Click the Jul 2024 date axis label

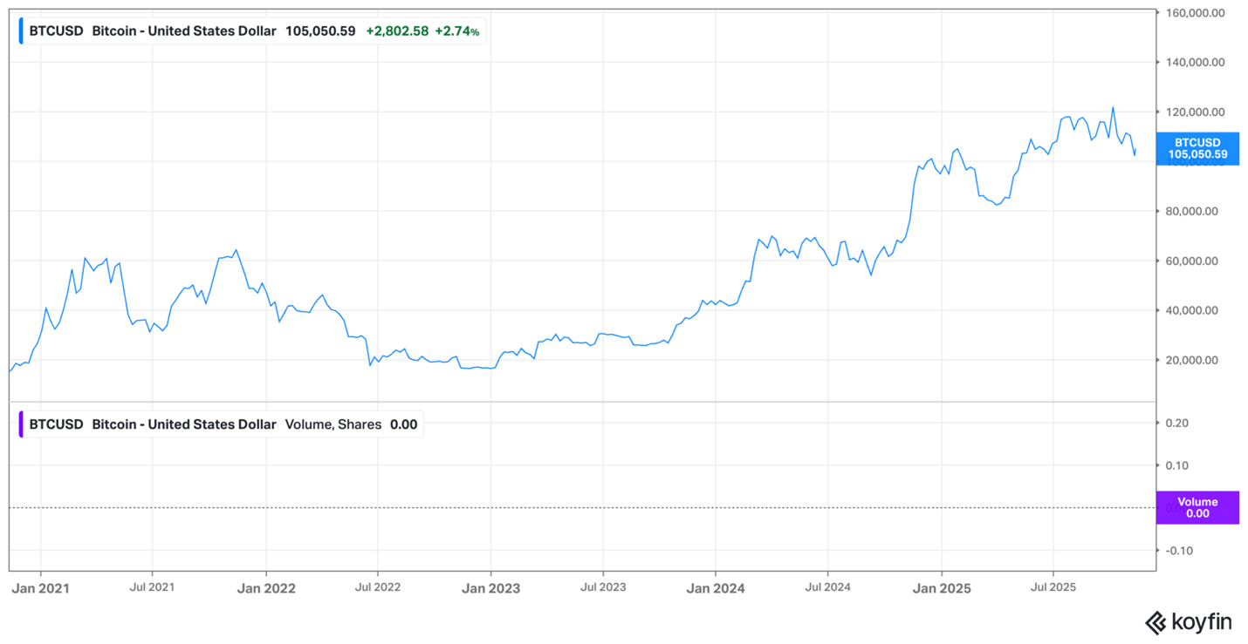tap(827, 587)
